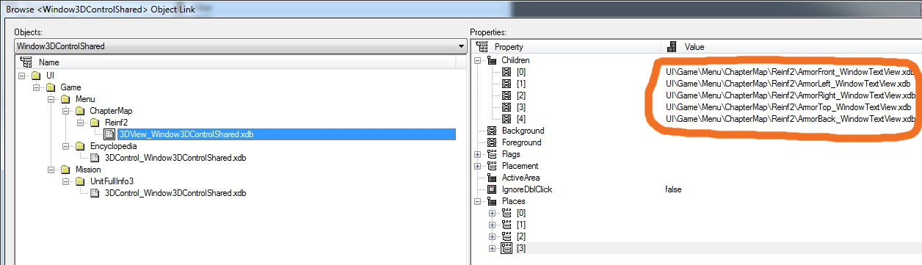Click the ArmorBack_WindowTextView.xdb value

(x=790, y=119)
